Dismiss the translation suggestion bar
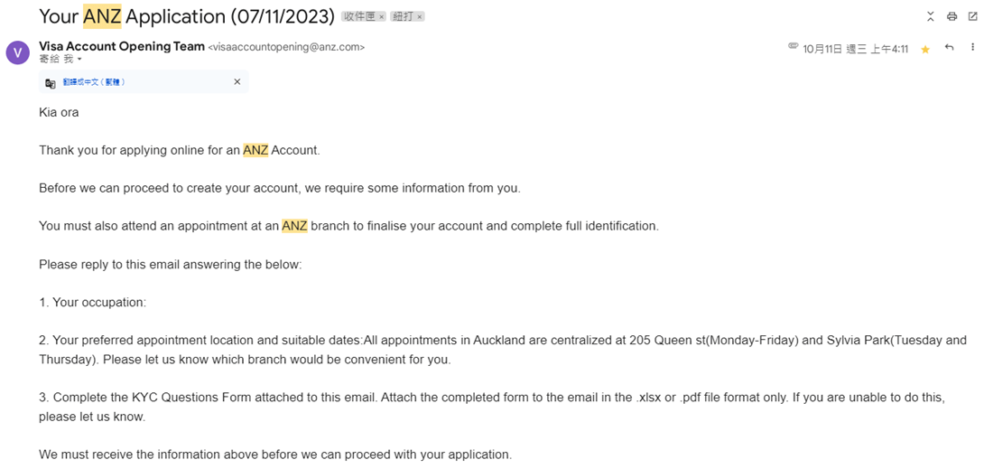The height and width of the screenshot is (469, 984). 237,81
